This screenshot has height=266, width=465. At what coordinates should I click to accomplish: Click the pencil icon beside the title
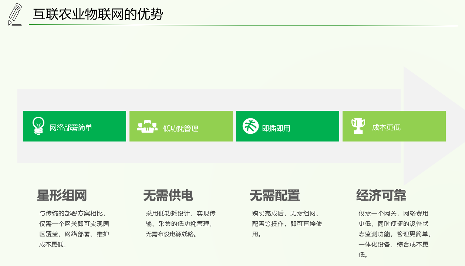point(15,14)
